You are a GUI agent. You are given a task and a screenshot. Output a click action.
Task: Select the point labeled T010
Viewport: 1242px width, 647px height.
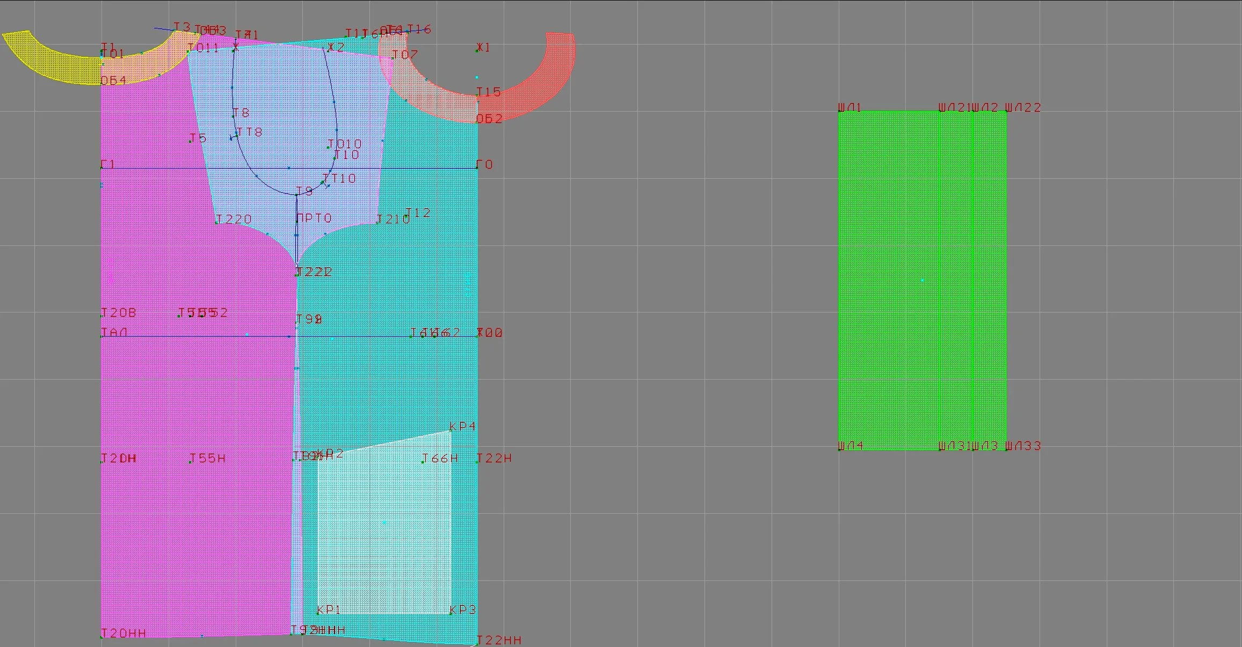coord(344,144)
